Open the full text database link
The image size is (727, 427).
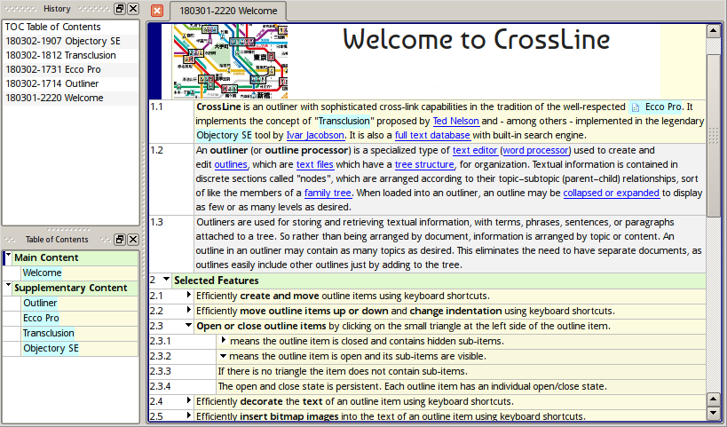pyautogui.click(x=432, y=135)
